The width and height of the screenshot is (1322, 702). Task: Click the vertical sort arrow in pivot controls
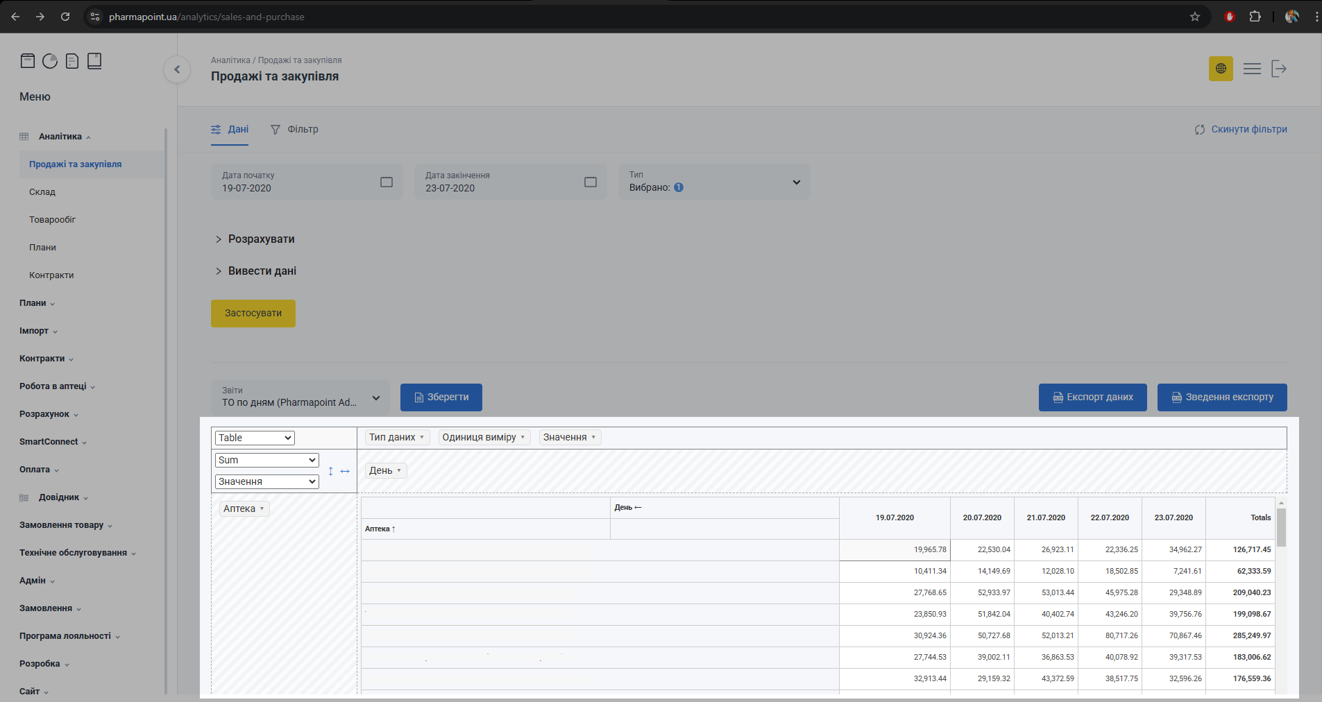(330, 471)
